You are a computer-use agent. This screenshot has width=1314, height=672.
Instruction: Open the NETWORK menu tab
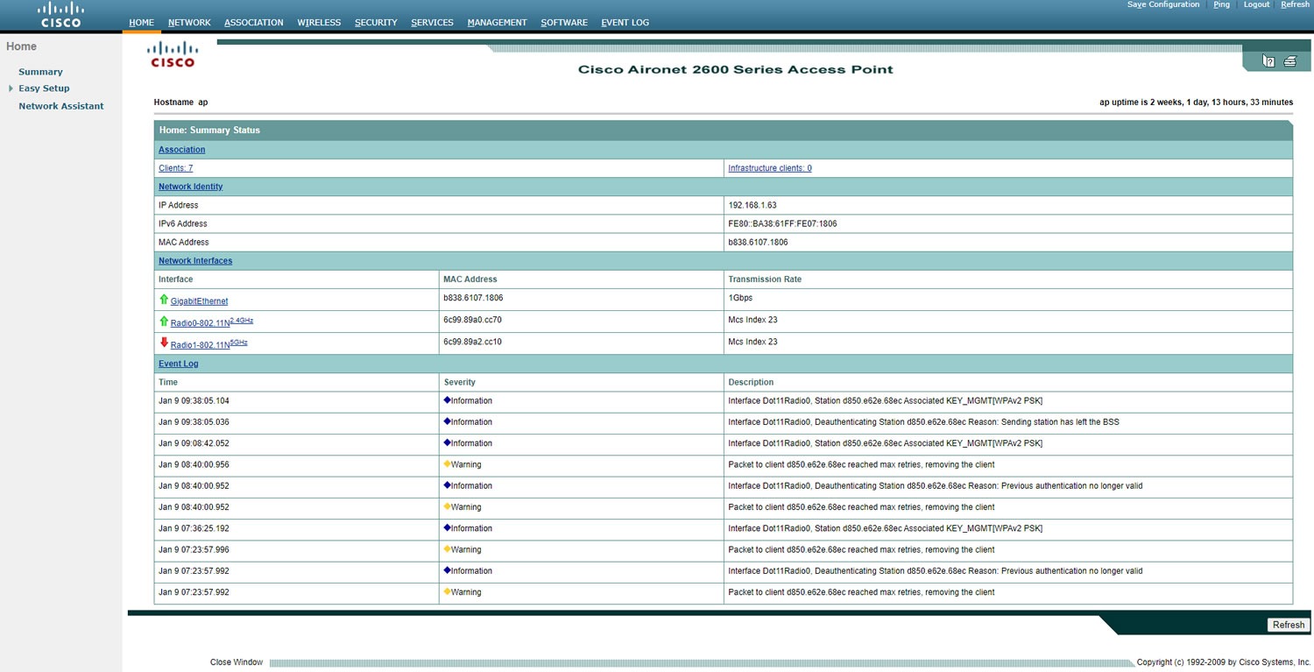tap(189, 23)
